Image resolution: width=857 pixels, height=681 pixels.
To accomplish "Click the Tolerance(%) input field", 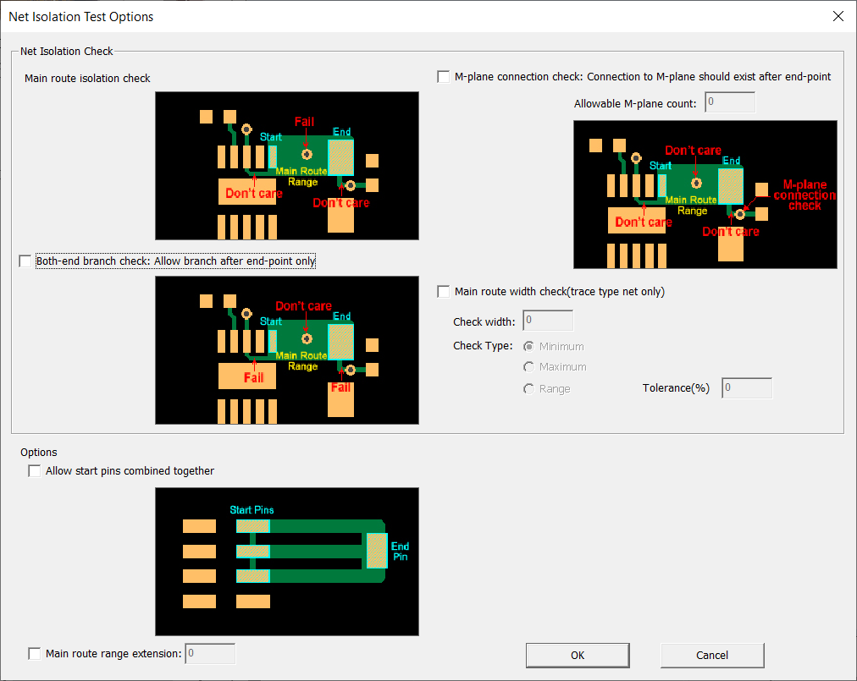I will (x=746, y=388).
